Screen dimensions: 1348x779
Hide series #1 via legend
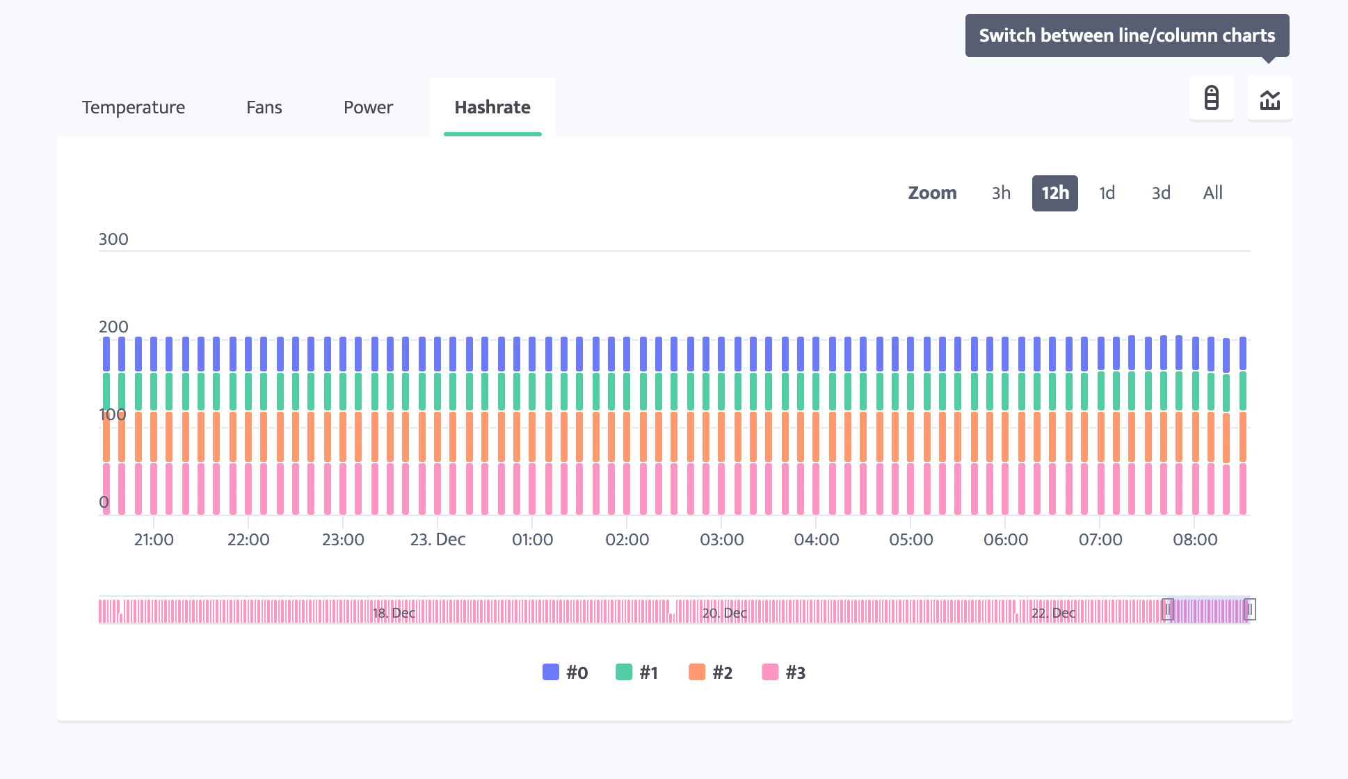(x=648, y=673)
